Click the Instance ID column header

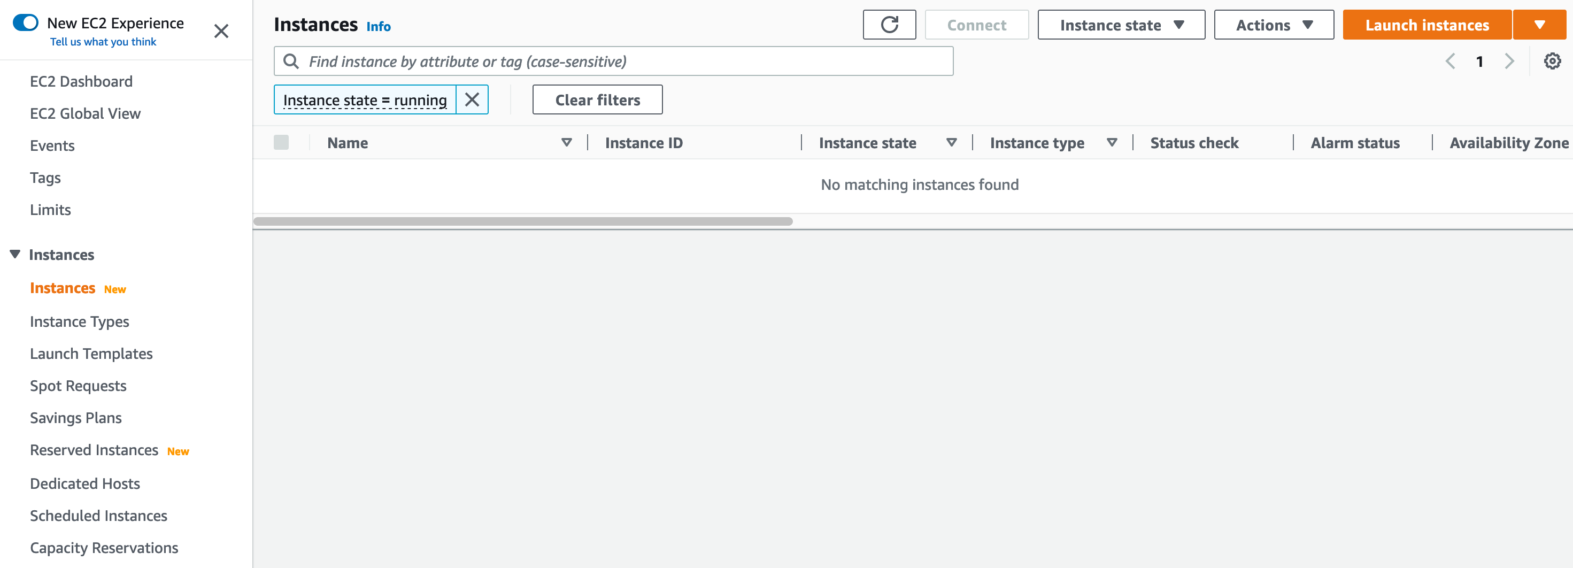644,142
